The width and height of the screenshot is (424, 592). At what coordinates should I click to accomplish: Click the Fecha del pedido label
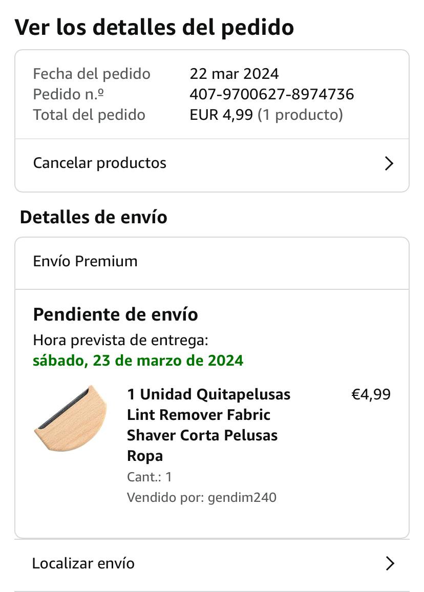(92, 74)
